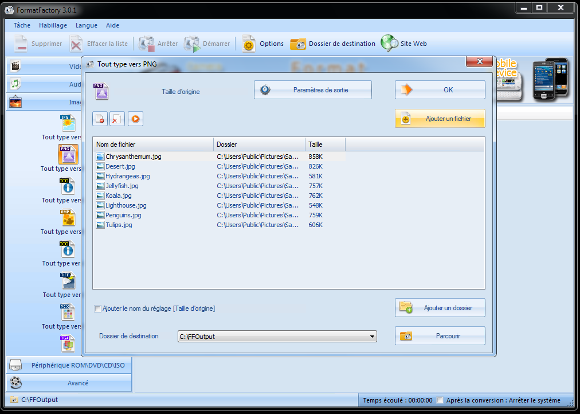Image resolution: width=580 pixels, height=414 pixels.
Task: Expand the Vidéo category in sidebar
Action: (44, 66)
